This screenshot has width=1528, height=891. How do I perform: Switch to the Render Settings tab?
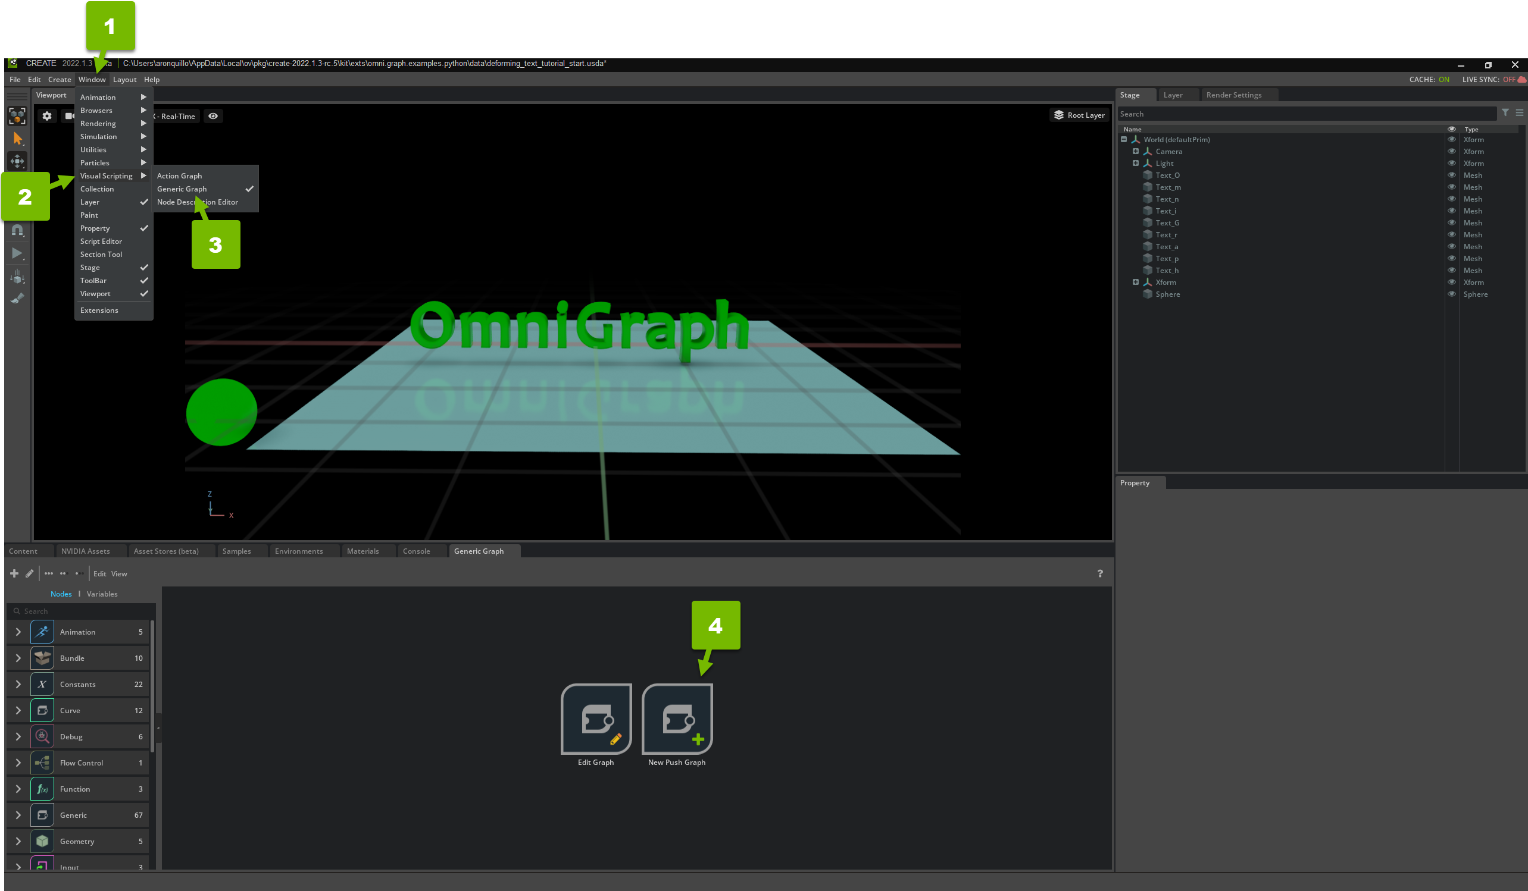pos(1233,95)
